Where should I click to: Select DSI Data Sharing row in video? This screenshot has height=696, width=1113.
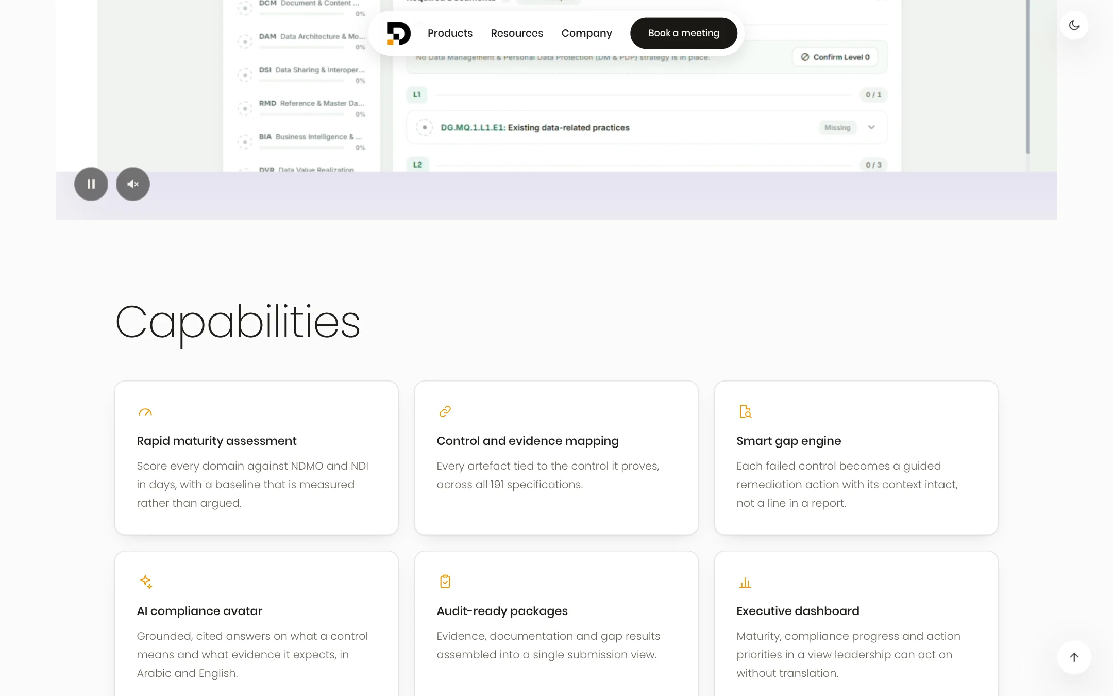coord(301,74)
